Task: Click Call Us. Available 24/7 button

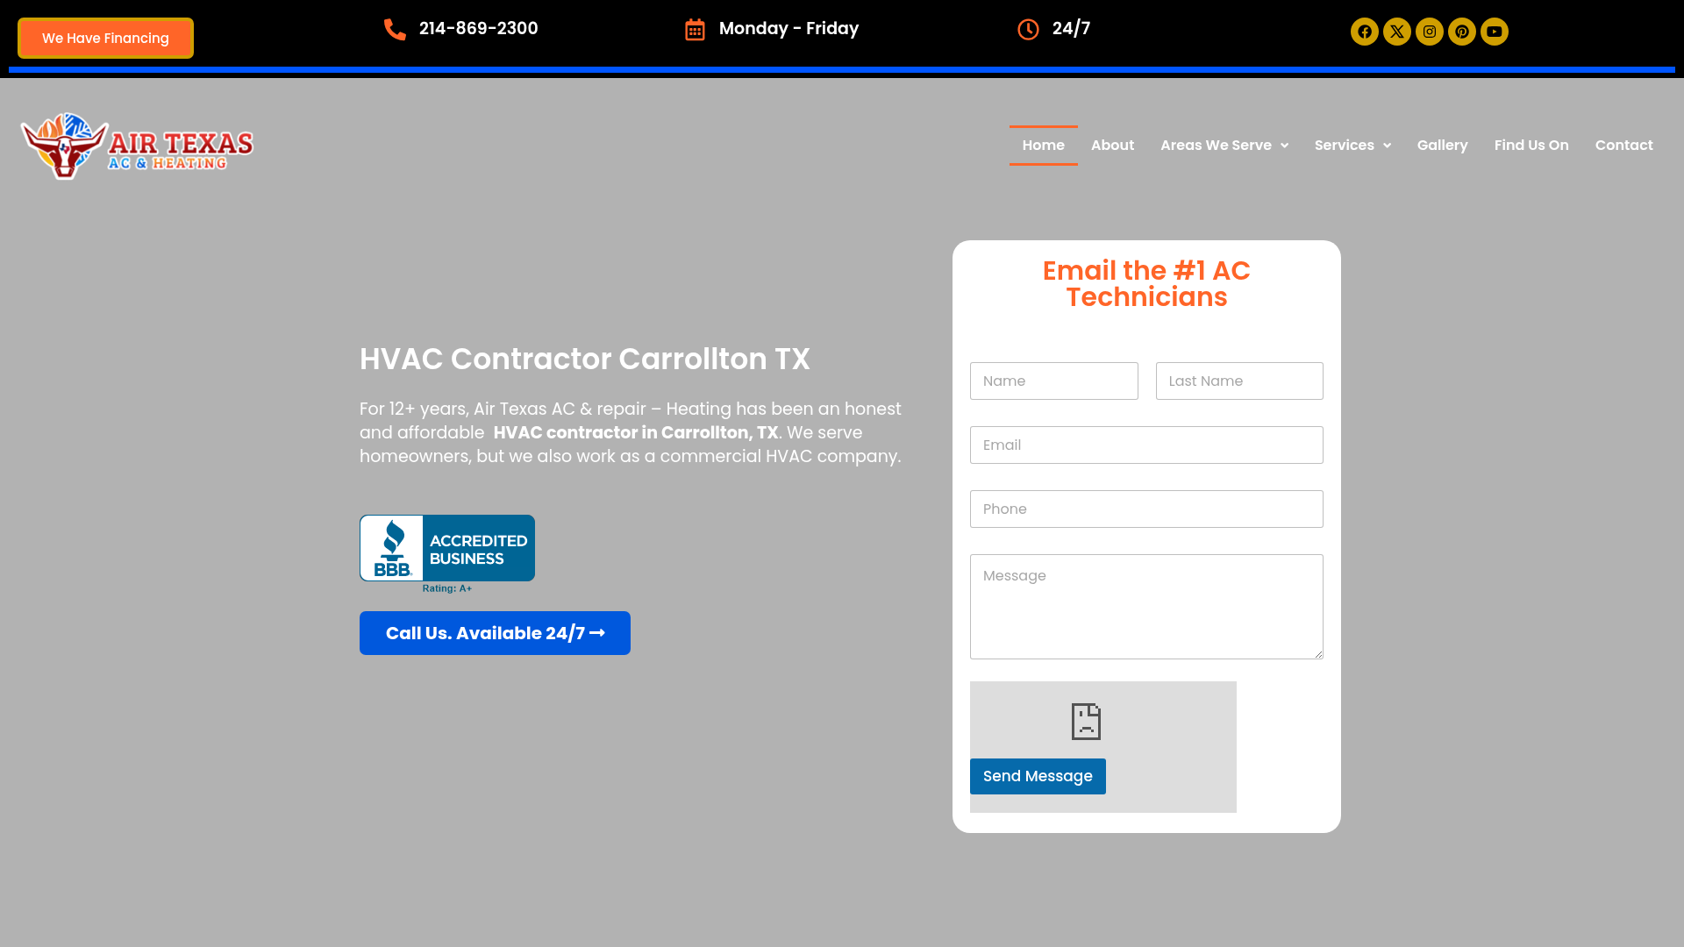Action: pyautogui.click(x=495, y=633)
